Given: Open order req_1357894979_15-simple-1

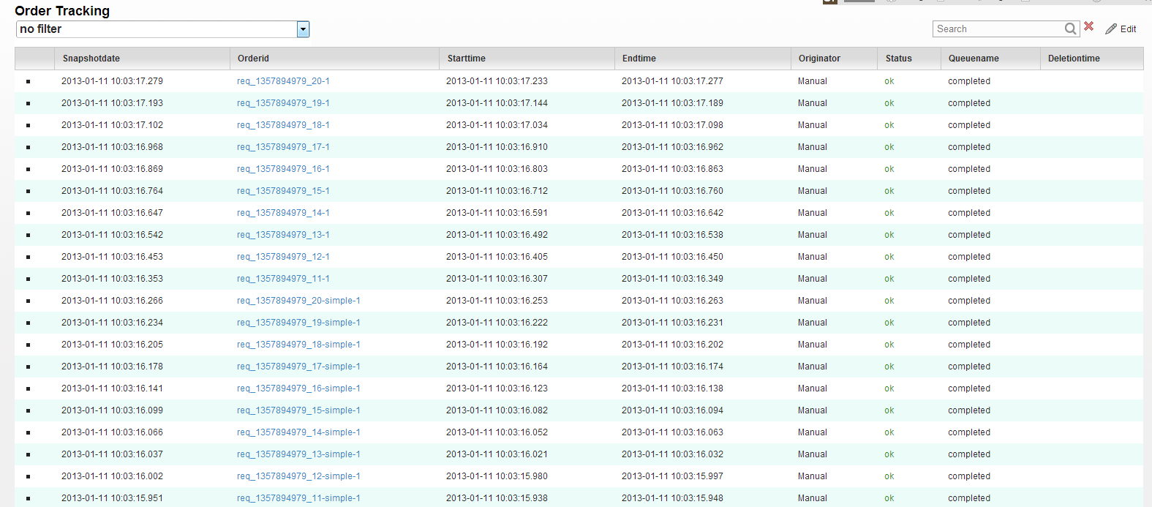Looking at the screenshot, I should pos(298,410).
